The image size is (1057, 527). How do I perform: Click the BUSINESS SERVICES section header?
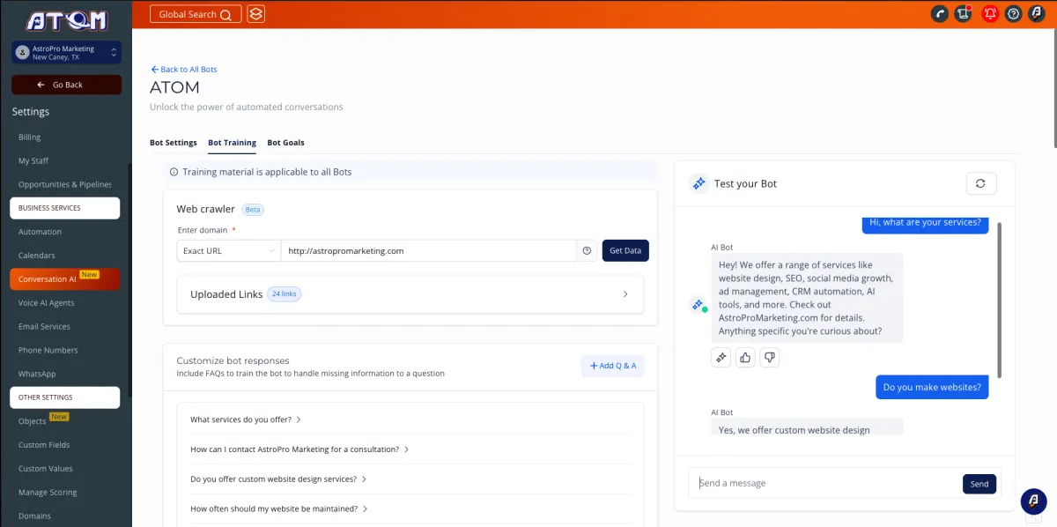coord(65,208)
